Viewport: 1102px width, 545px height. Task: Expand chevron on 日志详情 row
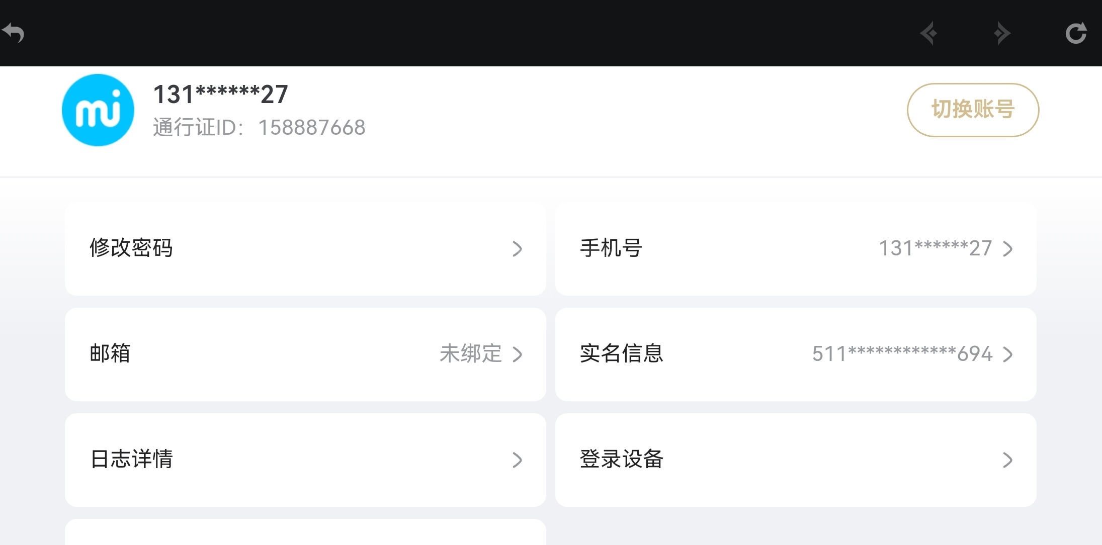517,460
